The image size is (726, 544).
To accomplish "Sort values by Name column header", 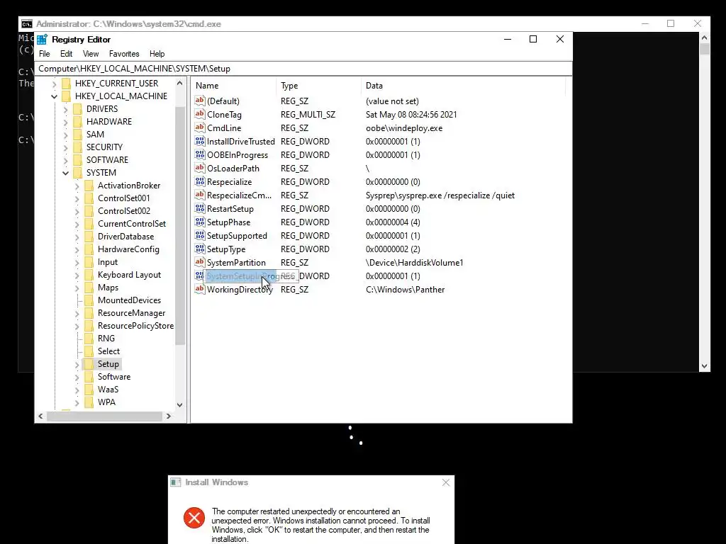I will (233, 86).
